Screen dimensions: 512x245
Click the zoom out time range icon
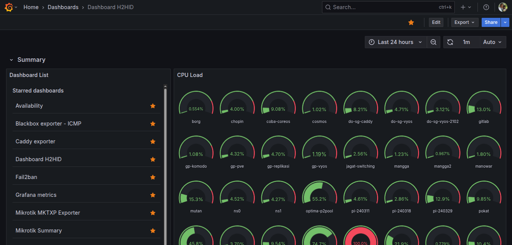(x=433, y=42)
